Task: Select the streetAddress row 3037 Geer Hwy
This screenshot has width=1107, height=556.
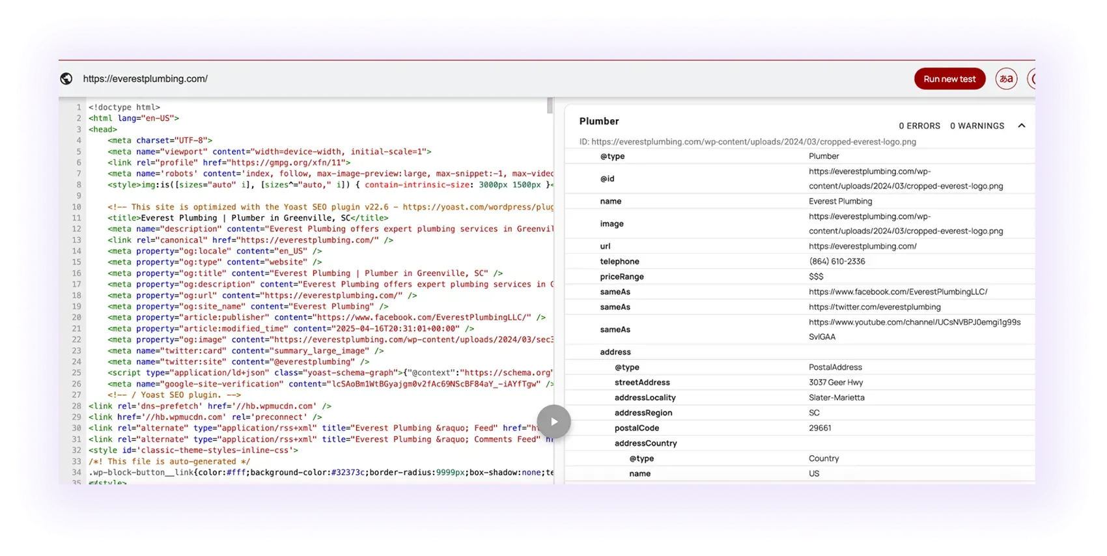Action: [x=800, y=382]
